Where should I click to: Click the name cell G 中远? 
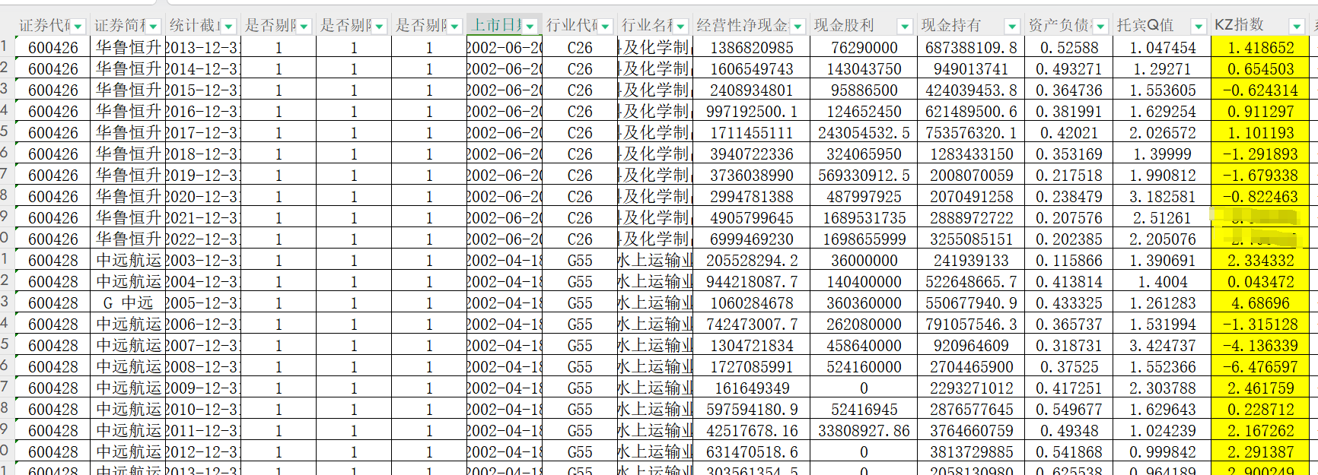(x=127, y=302)
